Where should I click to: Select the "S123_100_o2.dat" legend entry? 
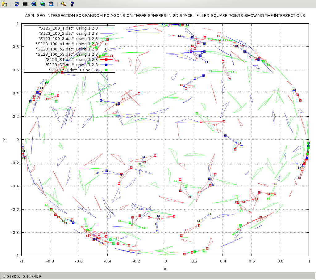55,49
